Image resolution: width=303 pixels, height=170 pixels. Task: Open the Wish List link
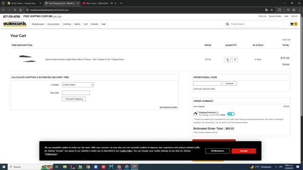coord(262,16)
